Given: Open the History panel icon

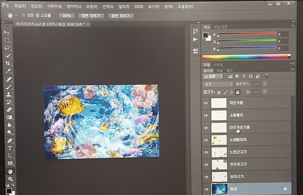Looking at the screenshot, I should tap(195, 31).
